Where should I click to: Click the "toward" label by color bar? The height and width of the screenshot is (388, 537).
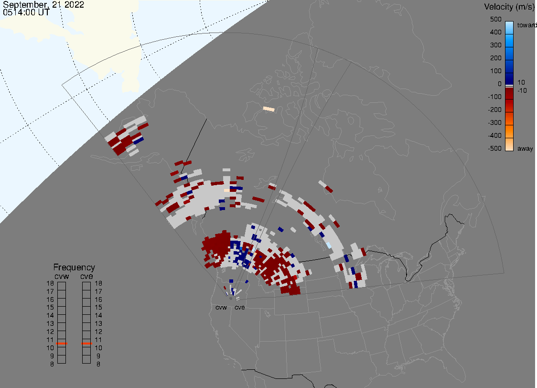pos(526,25)
